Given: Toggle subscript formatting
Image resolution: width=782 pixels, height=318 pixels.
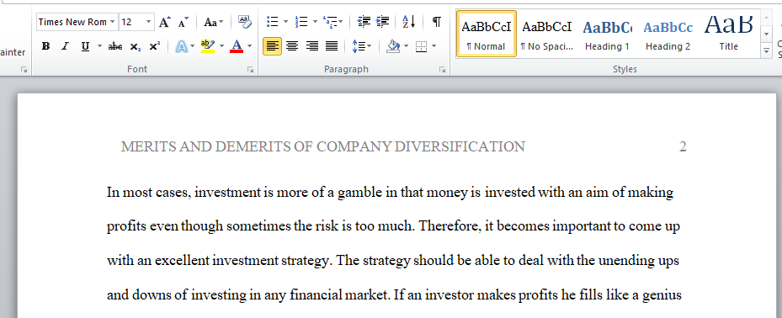Looking at the screenshot, I should tap(136, 46).
